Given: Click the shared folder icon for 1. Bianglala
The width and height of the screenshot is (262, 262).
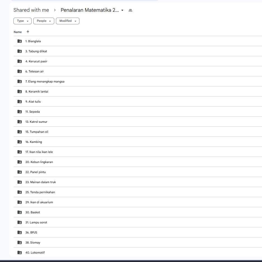Looking at the screenshot, I should (20, 41).
